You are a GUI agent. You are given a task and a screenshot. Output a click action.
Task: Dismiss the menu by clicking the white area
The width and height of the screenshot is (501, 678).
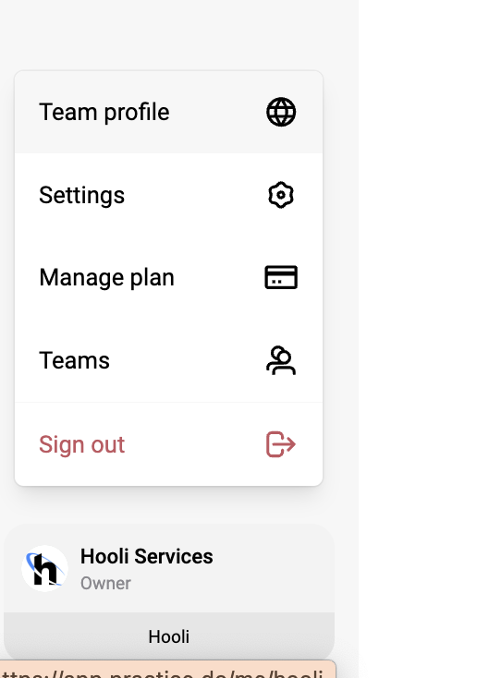tap(429, 339)
